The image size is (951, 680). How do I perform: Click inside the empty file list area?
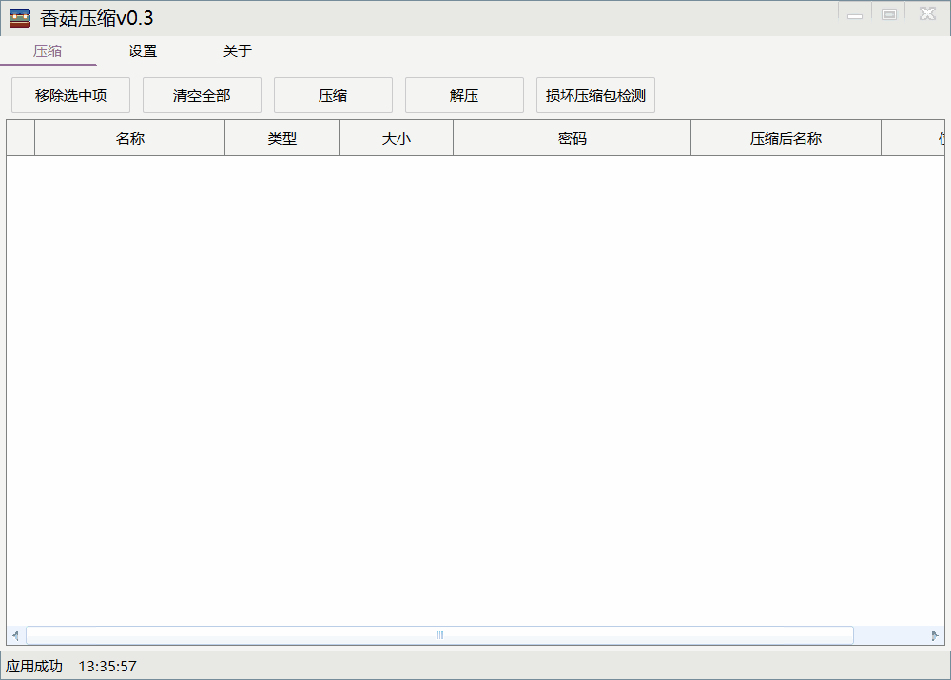click(x=475, y=380)
